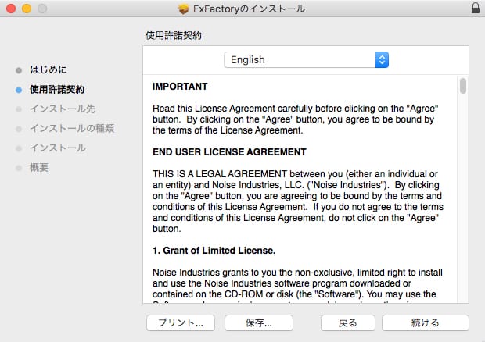Click the 使用許諾契約 title above the license pane
The image size is (485, 342).
coord(174,35)
